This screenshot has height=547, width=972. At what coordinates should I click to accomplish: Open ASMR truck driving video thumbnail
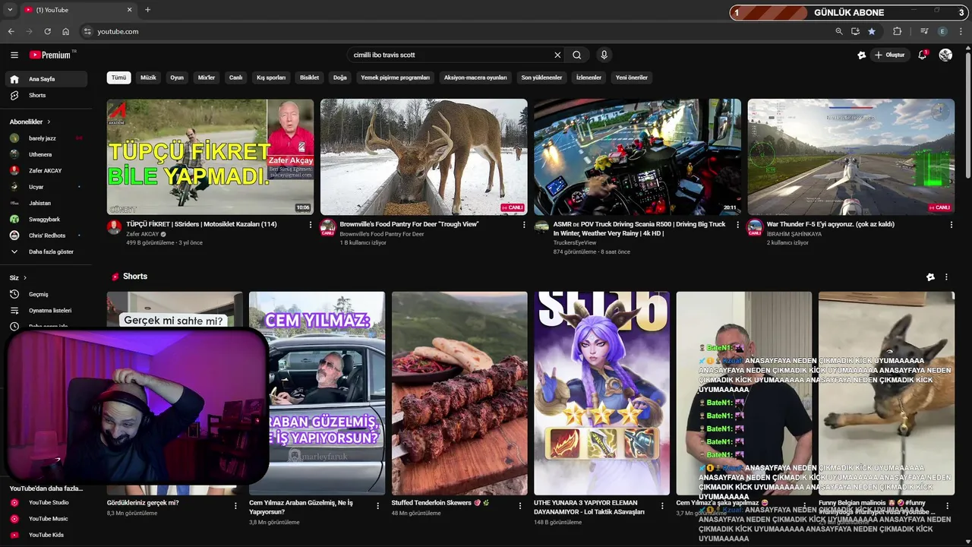pyautogui.click(x=637, y=157)
